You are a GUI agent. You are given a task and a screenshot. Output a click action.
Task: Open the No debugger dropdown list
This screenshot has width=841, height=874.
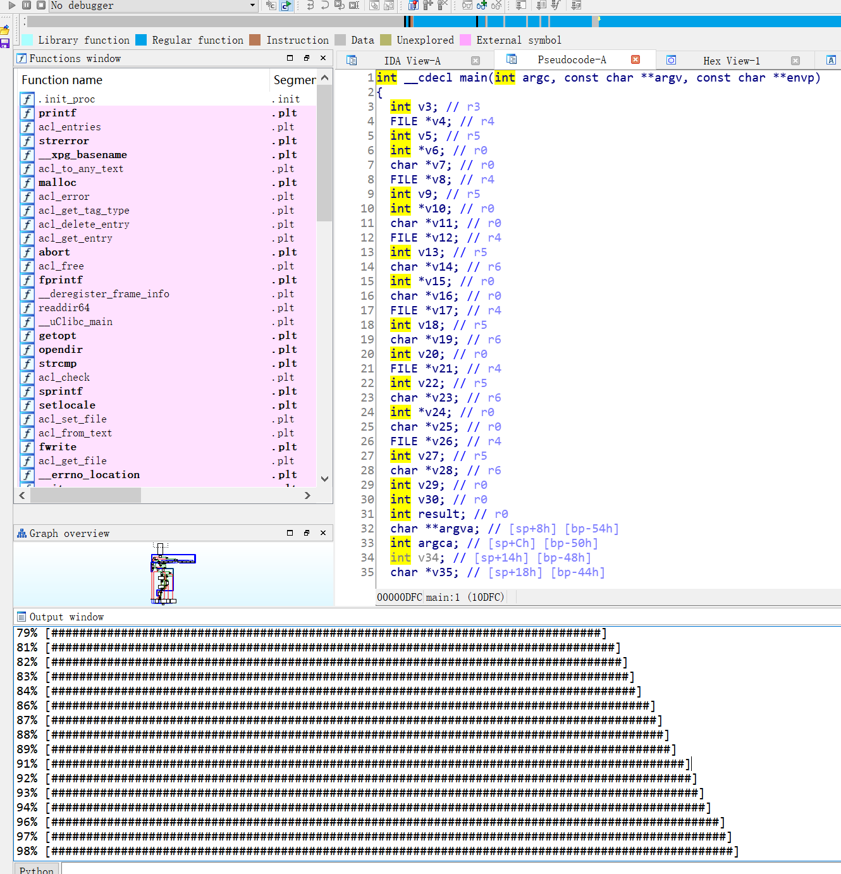tap(252, 6)
